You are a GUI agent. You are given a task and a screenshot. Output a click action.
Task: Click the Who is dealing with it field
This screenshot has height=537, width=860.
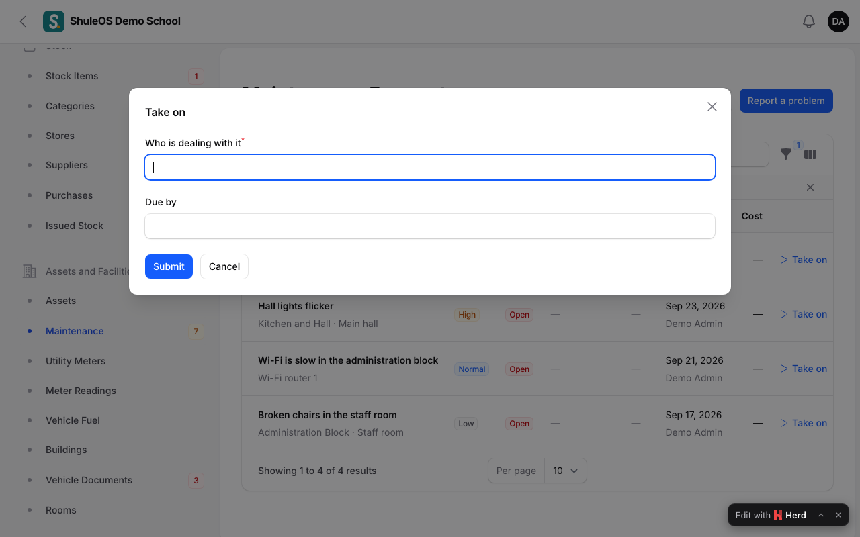point(430,167)
